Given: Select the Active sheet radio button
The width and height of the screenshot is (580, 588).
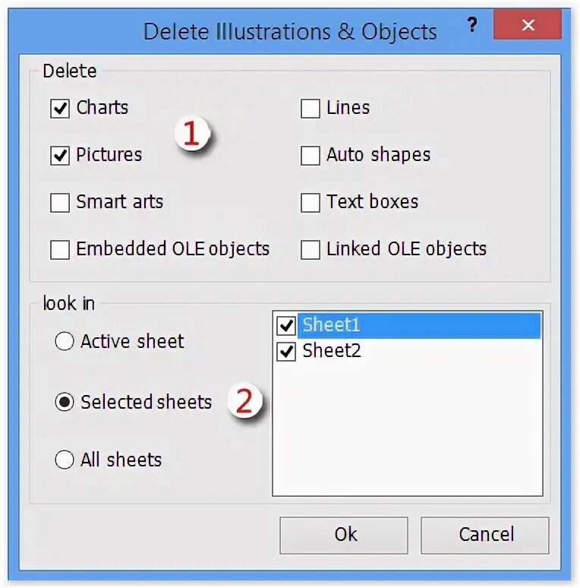Looking at the screenshot, I should click(65, 342).
